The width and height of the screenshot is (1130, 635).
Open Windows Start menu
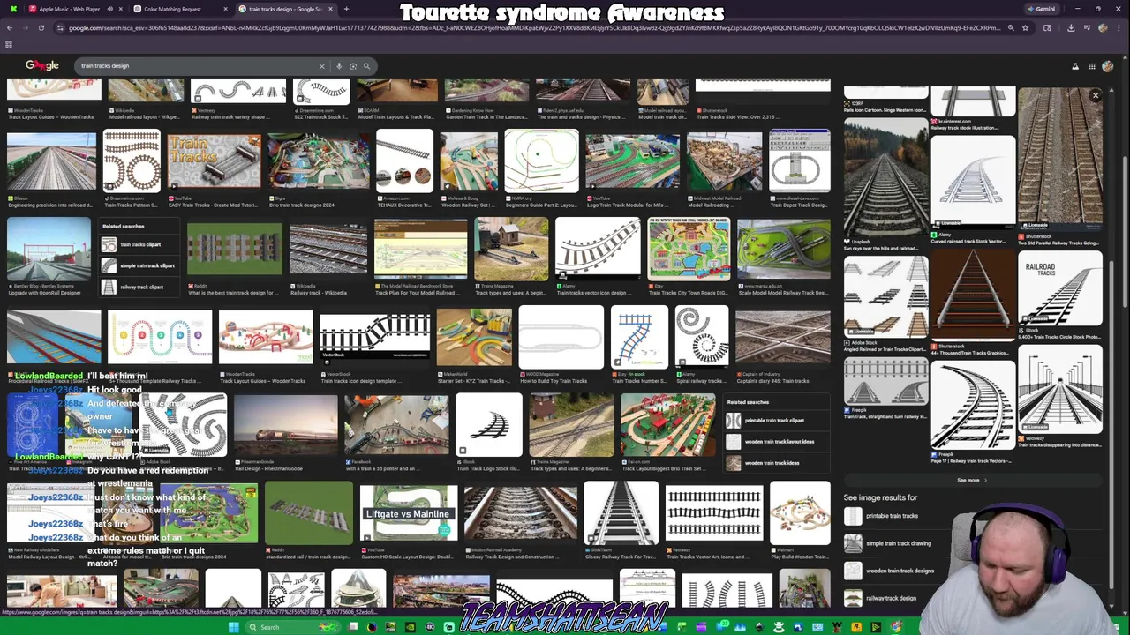(233, 627)
